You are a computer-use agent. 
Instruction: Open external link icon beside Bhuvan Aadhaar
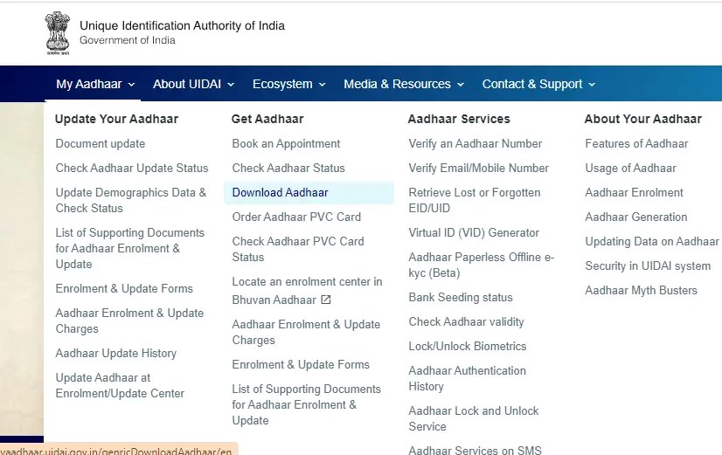[326, 300]
